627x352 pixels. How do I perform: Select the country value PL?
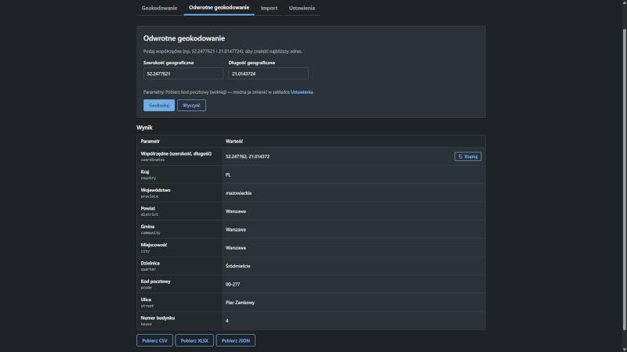228,174
